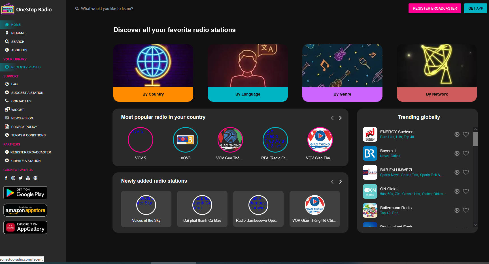Play the ENERGY Sachsen station

tap(457, 134)
